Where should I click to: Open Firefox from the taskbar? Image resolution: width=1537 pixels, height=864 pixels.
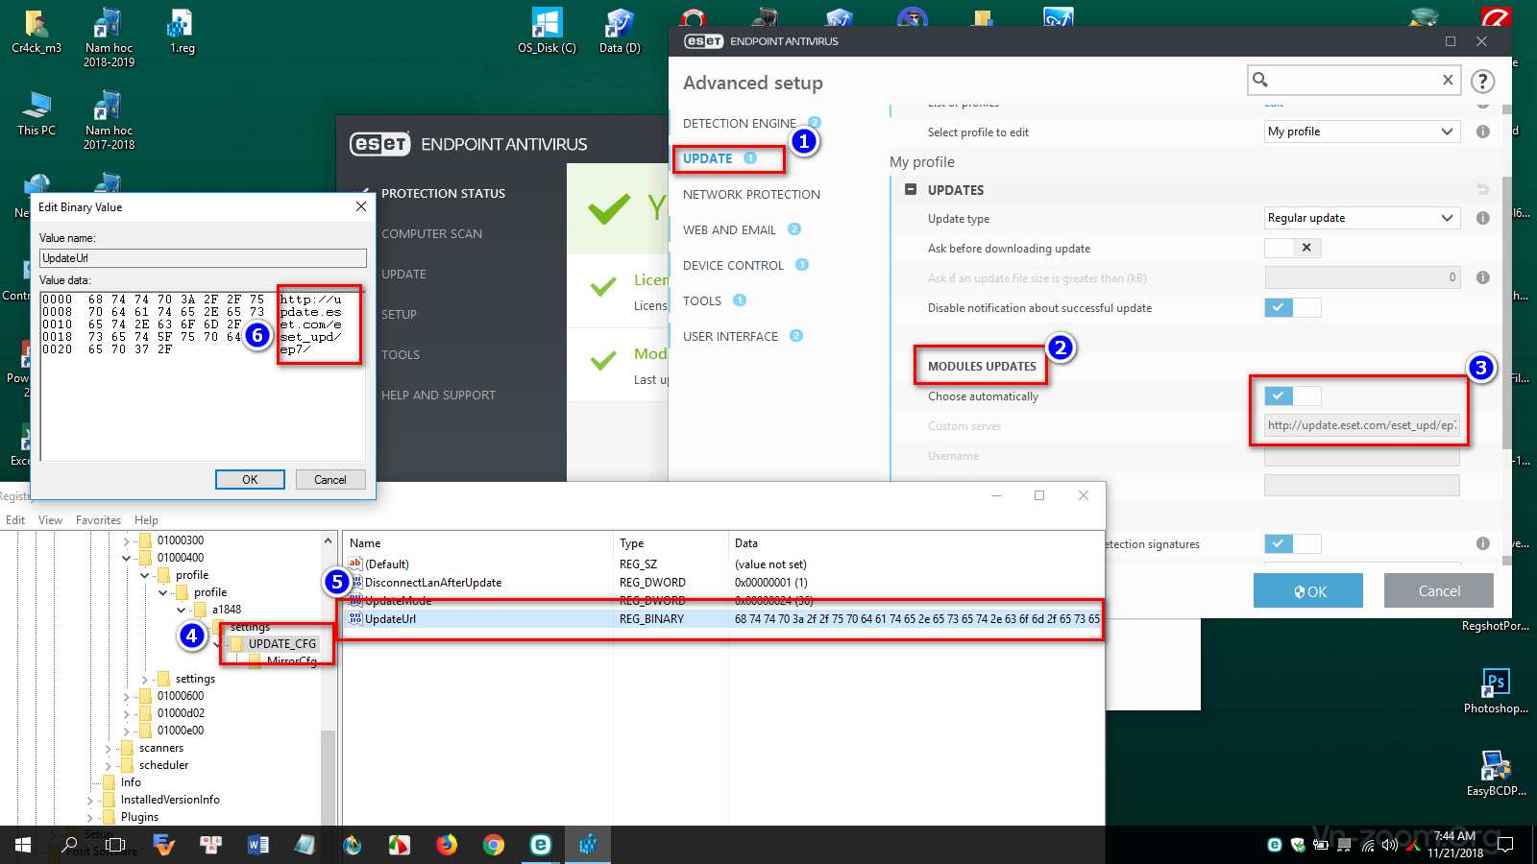447,845
